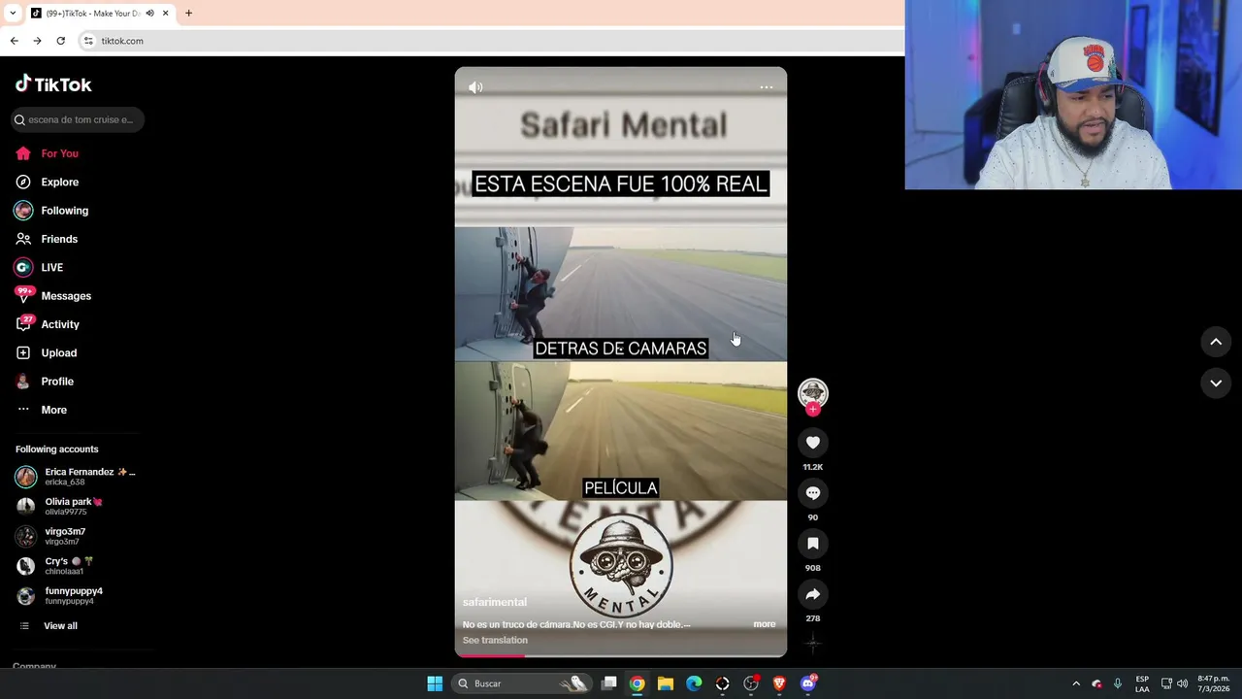The height and width of the screenshot is (699, 1242).
Task: Reload the page
Action: [60, 41]
